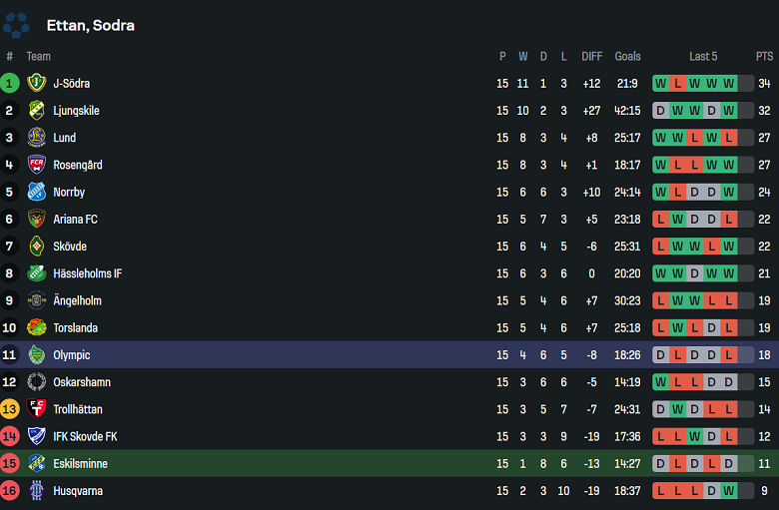Open Ljungskile's team crest icon
779x510 pixels.
point(37,111)
